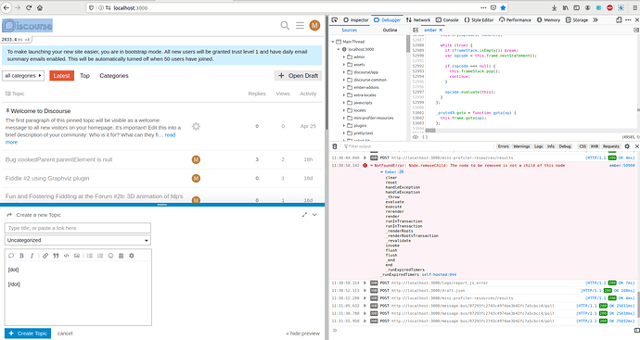Open the devtools three-dots options menu
Viewport: 640px width, 340px height.
(x=628, y=19)
